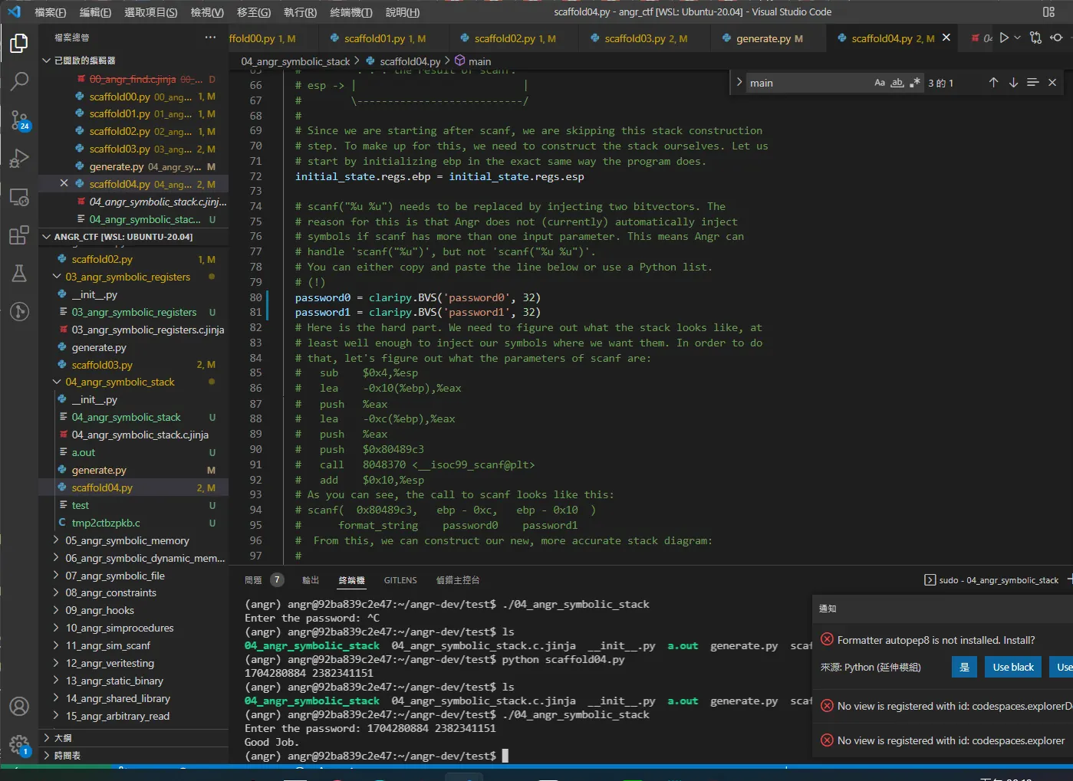
Task: Open the Run and Debug view
Action: point(19,159)
